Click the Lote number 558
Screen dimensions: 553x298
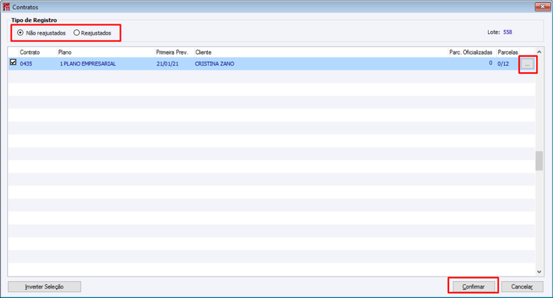coord(507,32)
